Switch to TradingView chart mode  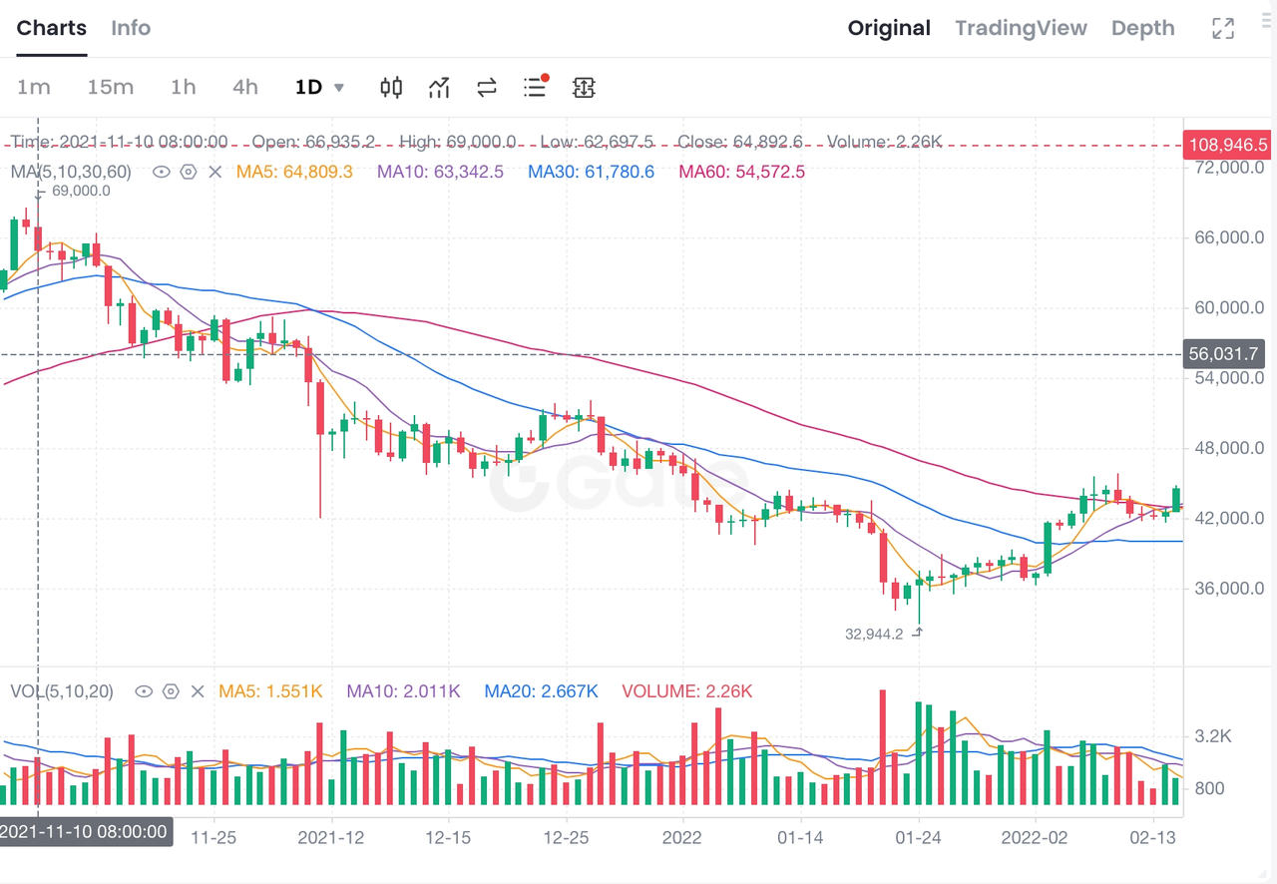[1021, 28]
